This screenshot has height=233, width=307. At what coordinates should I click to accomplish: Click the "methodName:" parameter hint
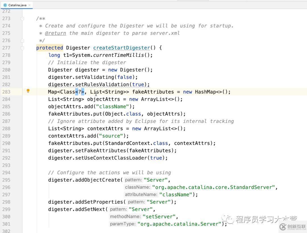(125, 217)
